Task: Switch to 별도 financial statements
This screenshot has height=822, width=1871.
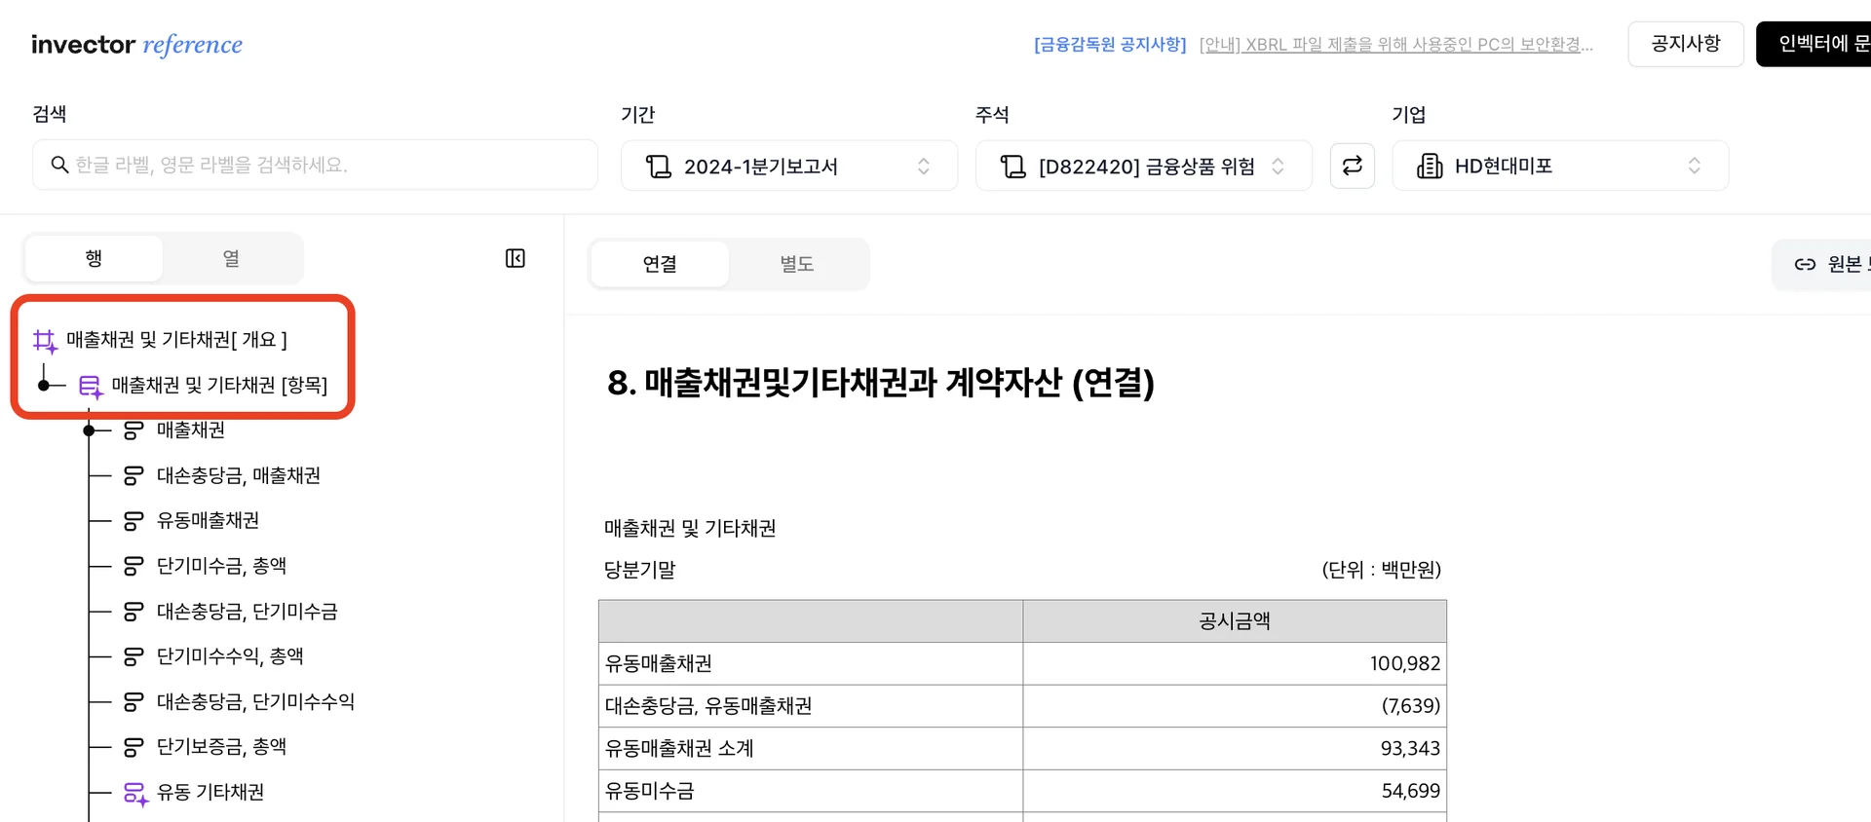Action: [x=796, y=264]
